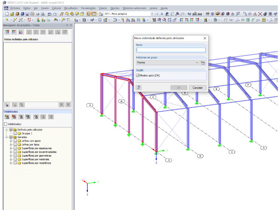Close the Navegador de projetos panel
This screenshot has width=280, height=210.
[x=71, y=25]
